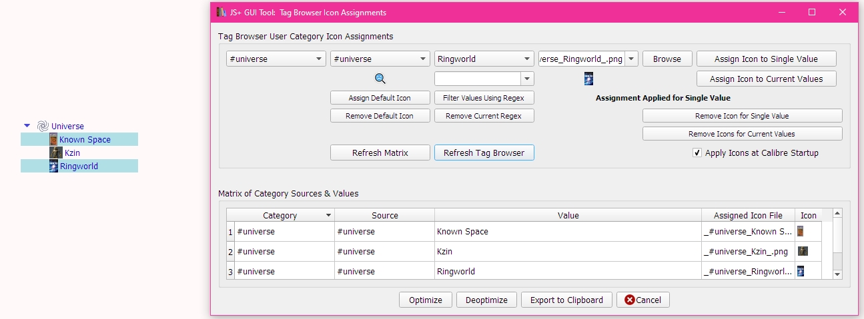Viewport: 864px width, 319px height.
Task: Click the Cancel button
Action: (x=642, y=300)
